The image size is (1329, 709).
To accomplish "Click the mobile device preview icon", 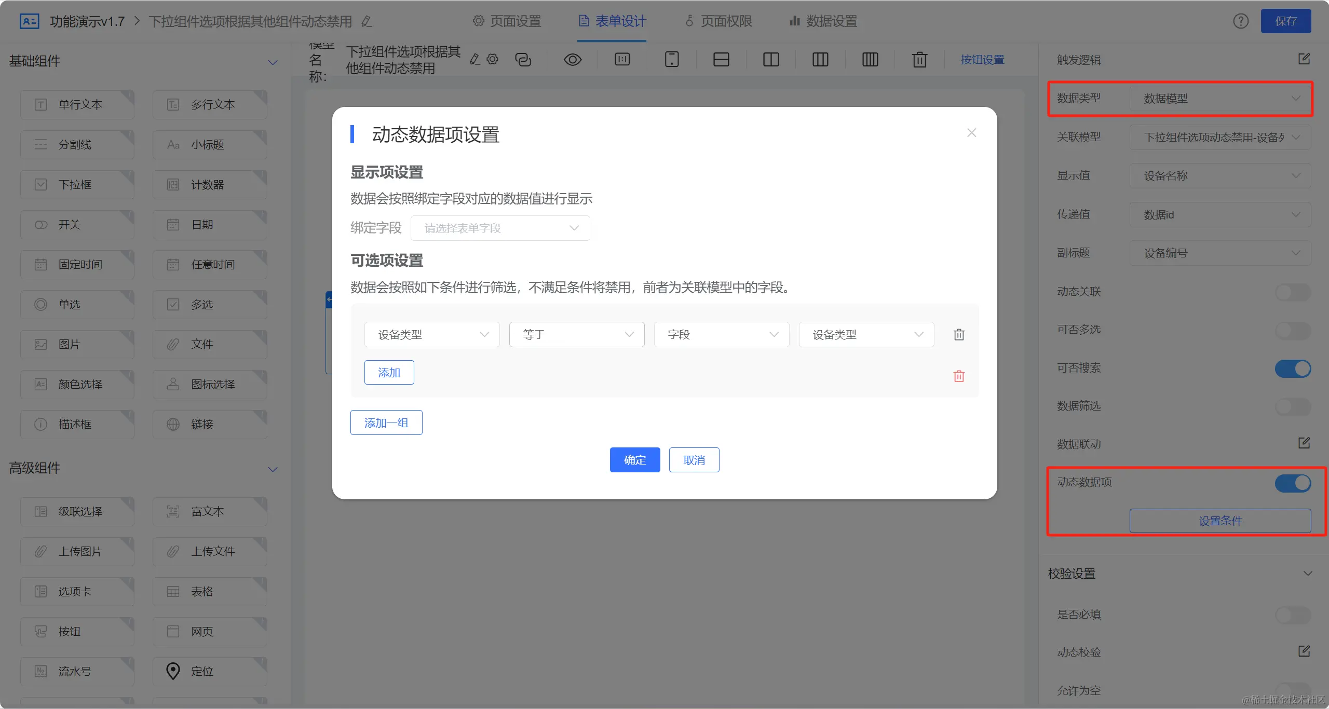I will (x=672, y=60).
